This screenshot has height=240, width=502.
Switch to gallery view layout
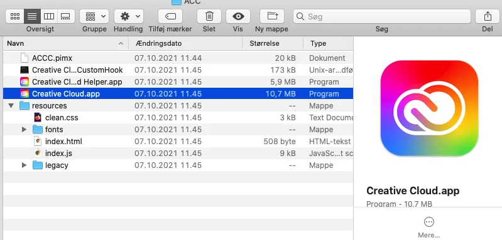coord(66,16)
